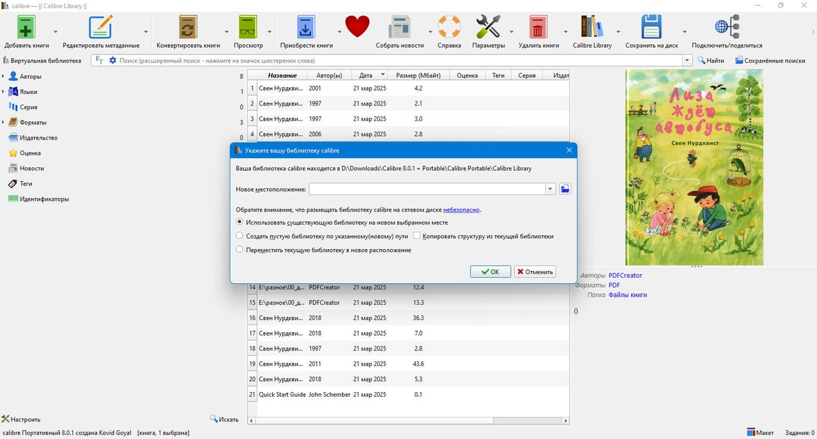Open Редактировать метаданные tool
Viewport: 817px width, 439px height.
pyautogui.click(x=101, y=28)
